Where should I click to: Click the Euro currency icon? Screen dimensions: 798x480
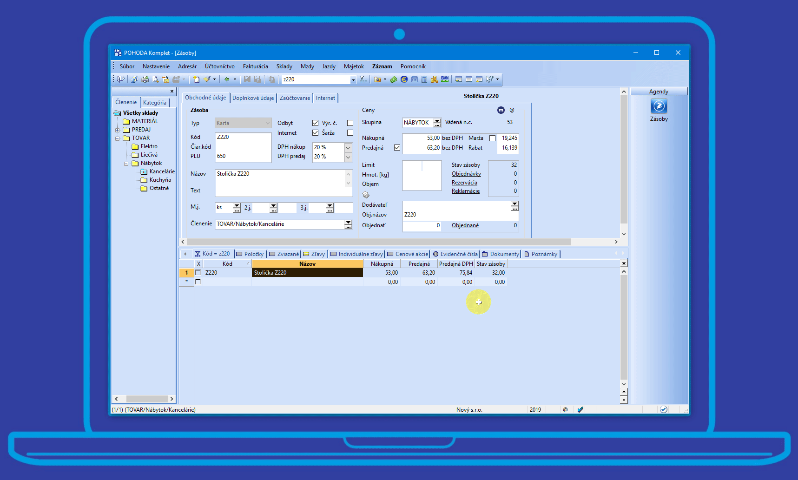pos(404,79)
